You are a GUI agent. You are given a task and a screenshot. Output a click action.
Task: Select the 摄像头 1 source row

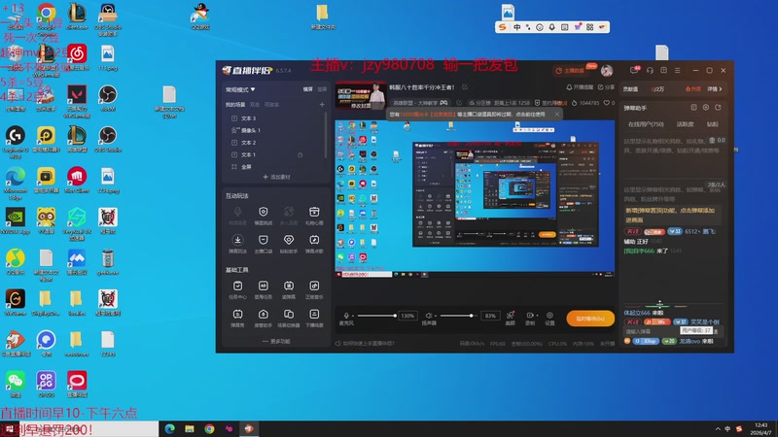[275, 130]
